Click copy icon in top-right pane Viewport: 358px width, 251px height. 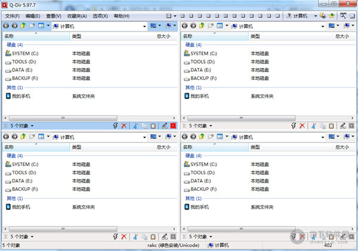click(323, 126)
